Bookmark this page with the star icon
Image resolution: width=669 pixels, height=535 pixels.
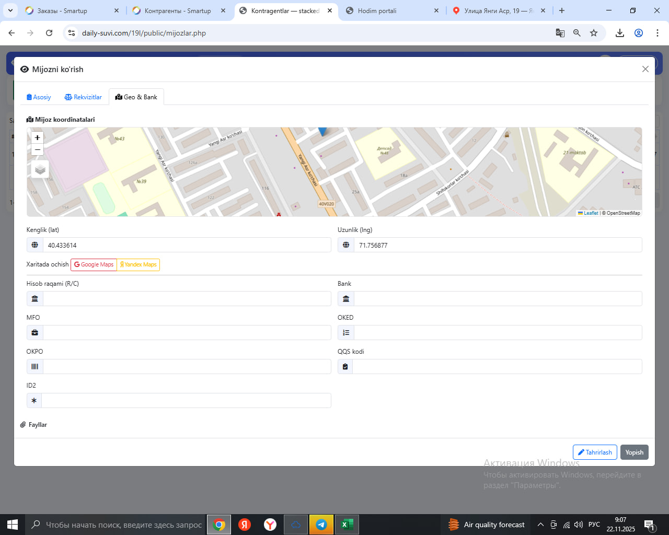(594, 33)
